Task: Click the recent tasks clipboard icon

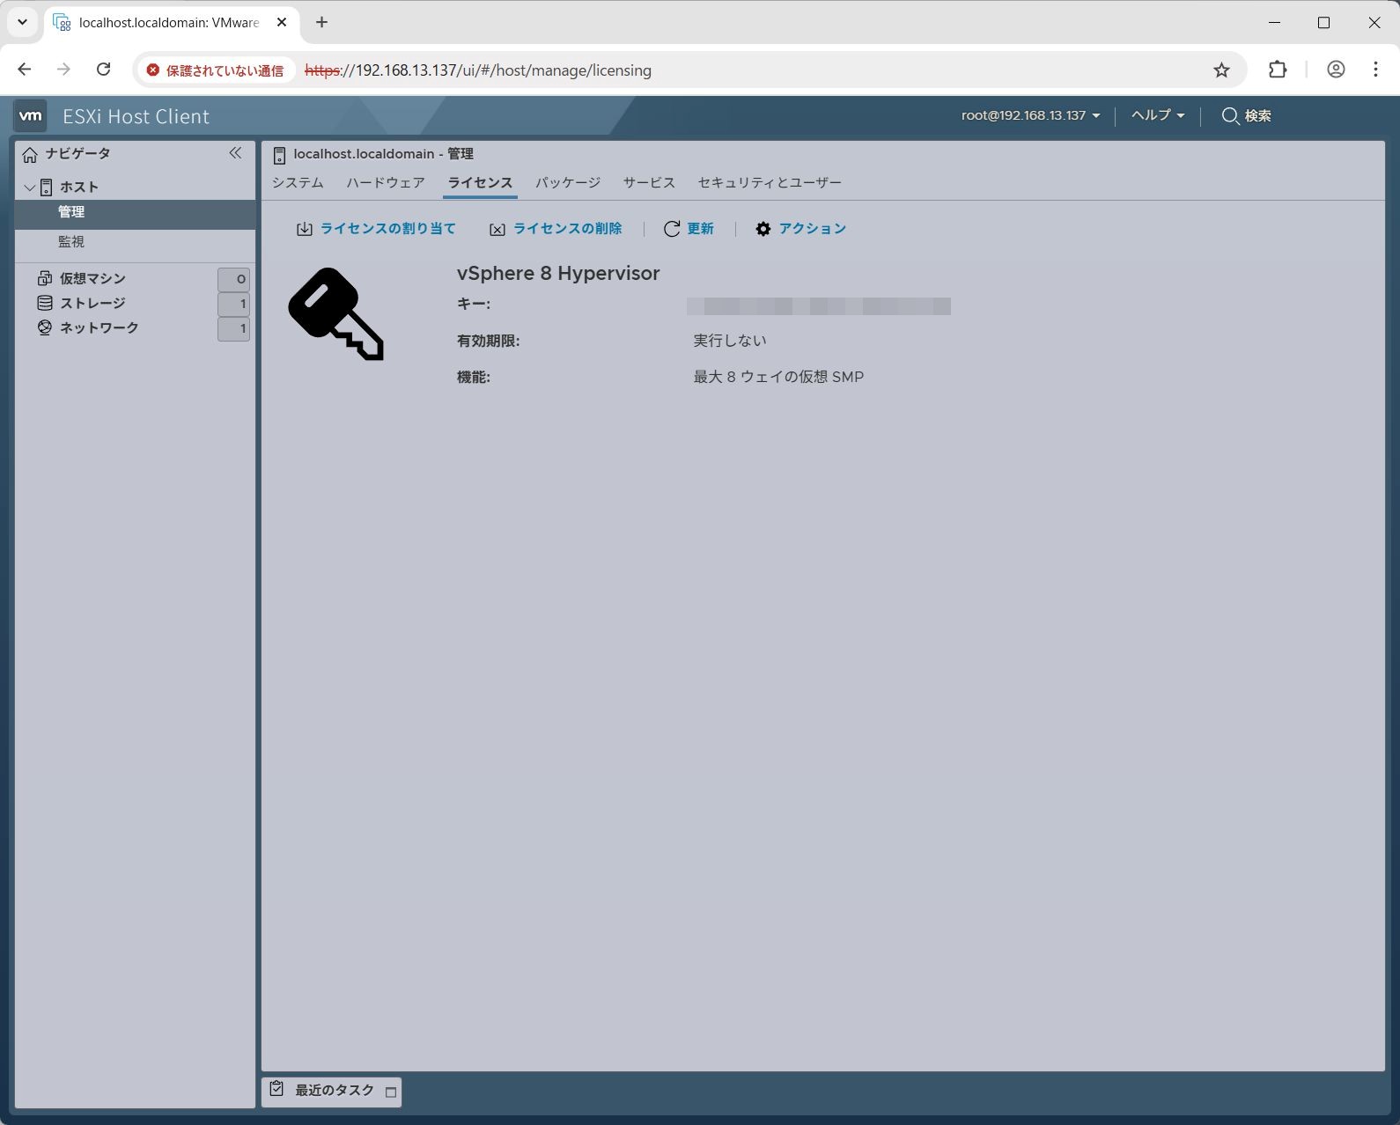Action: click(276, 1089)
